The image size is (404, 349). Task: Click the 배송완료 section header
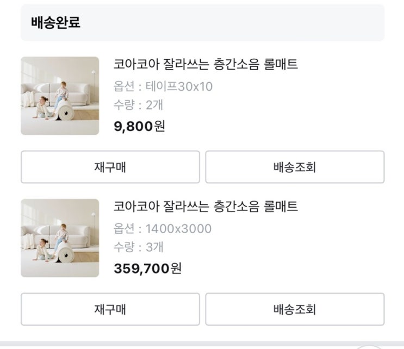point(55,23)
